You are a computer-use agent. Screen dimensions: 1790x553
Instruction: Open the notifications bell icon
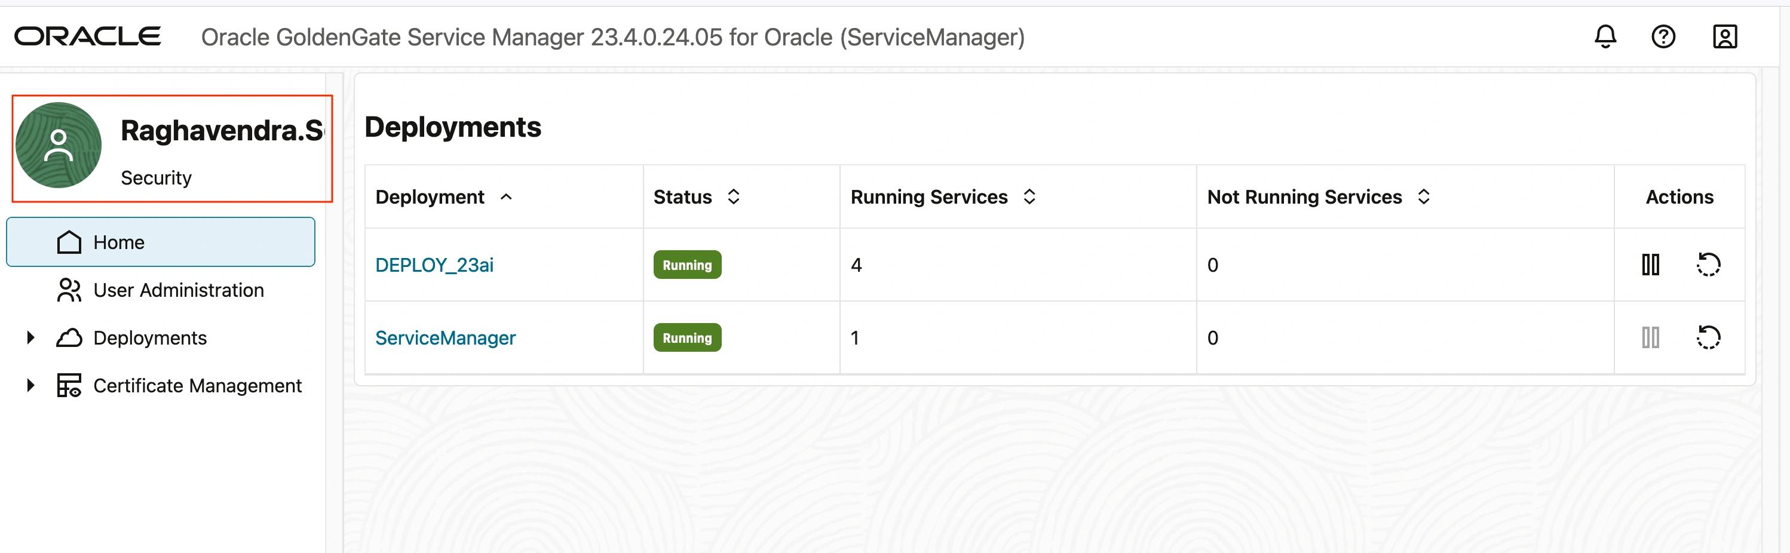1604,36
